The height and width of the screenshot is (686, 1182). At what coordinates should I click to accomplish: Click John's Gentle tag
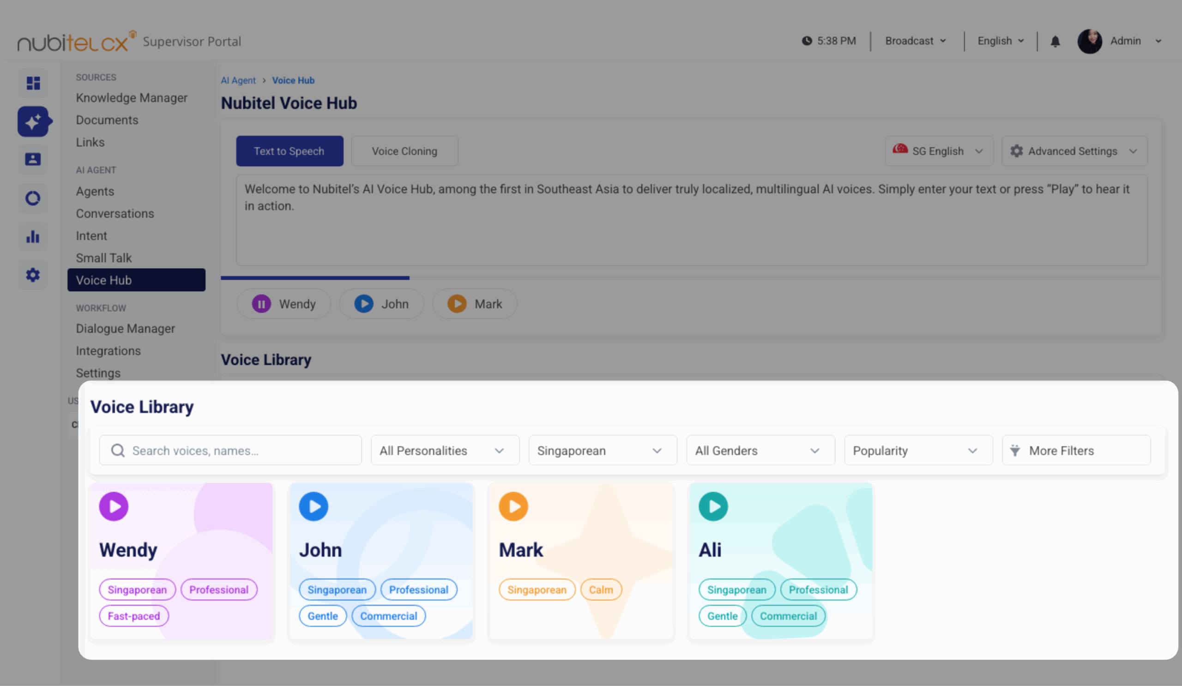pyautogui.click(x=323, y=616)
